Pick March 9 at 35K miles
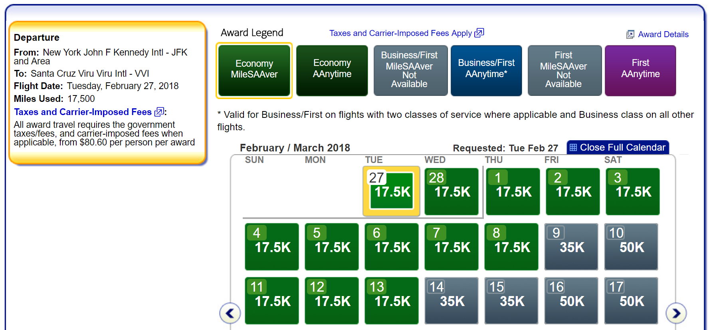The height and width of the screenshot is (330, 715). click(x=571, y=247)
